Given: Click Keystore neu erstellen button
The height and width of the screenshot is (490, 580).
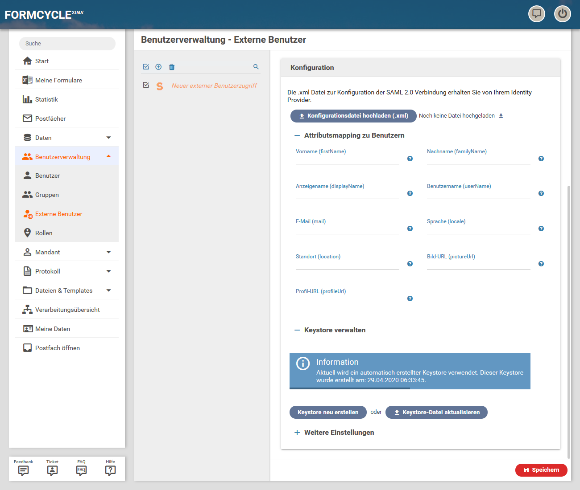Looking at the screenshot, I should pos(328,412).
